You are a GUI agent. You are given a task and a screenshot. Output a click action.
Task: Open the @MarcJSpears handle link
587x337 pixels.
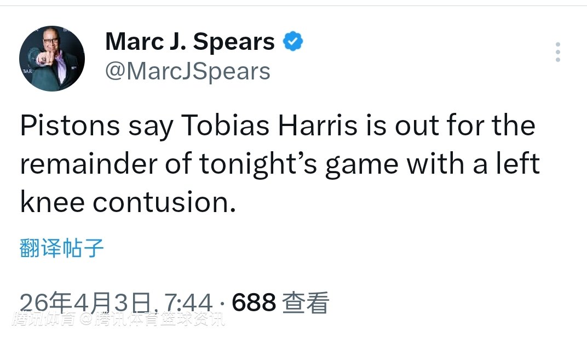[187, 71]
